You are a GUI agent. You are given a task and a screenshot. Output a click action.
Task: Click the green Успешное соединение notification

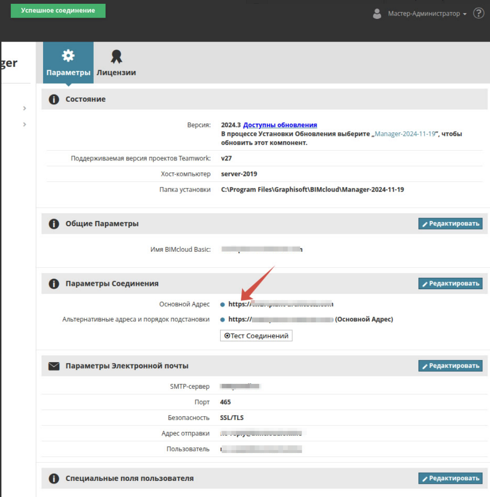click(58, 10)
